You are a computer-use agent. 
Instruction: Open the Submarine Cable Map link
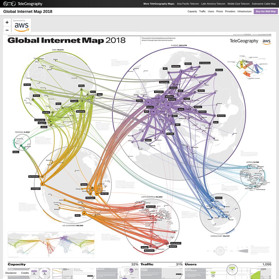264,4
